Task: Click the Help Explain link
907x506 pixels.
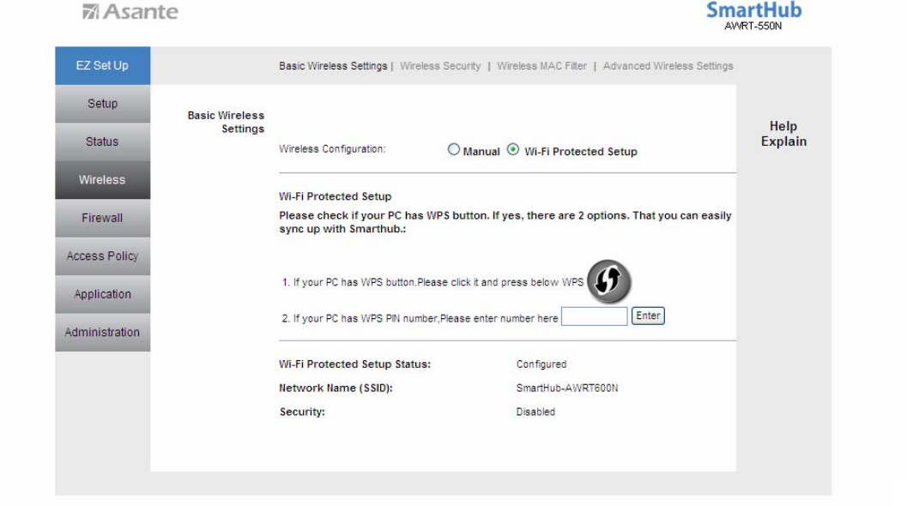Action: (783, 134)
